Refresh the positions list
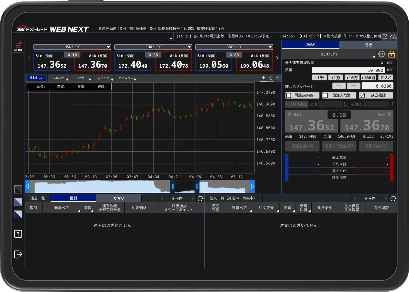Image resolution: width=409 pixels, height=292 pixels. [x=200, y=198]
